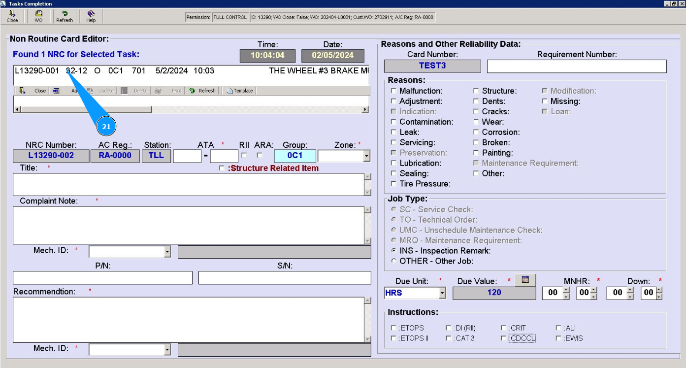The height and width of the screenshot is (368, 686).
Task: Open Help from the top toolbar
Action: [x=91, y=16]
